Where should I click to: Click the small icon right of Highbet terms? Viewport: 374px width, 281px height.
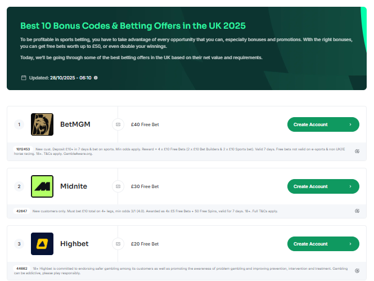point(357,271)
